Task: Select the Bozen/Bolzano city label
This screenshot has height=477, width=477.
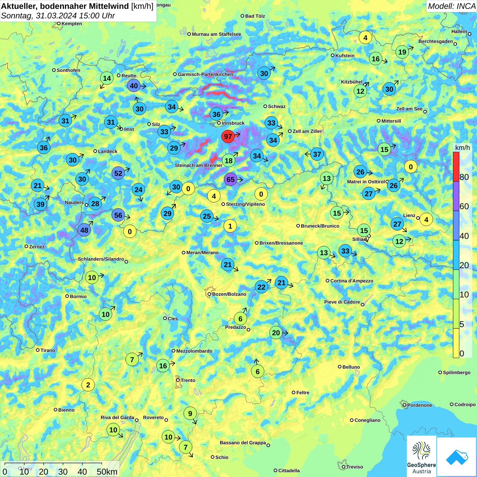Action: pyautogui.click(x=229, y=294)
